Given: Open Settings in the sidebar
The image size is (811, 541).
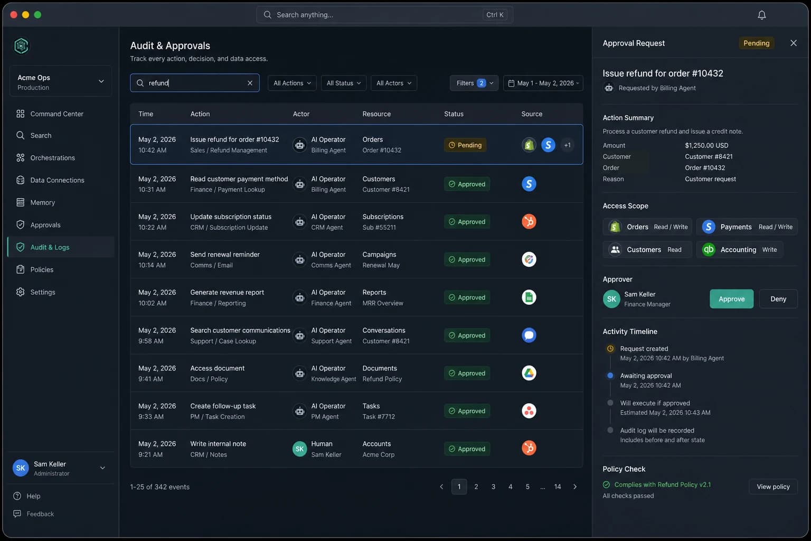Looking at the screenshot, I should point(61,292).
